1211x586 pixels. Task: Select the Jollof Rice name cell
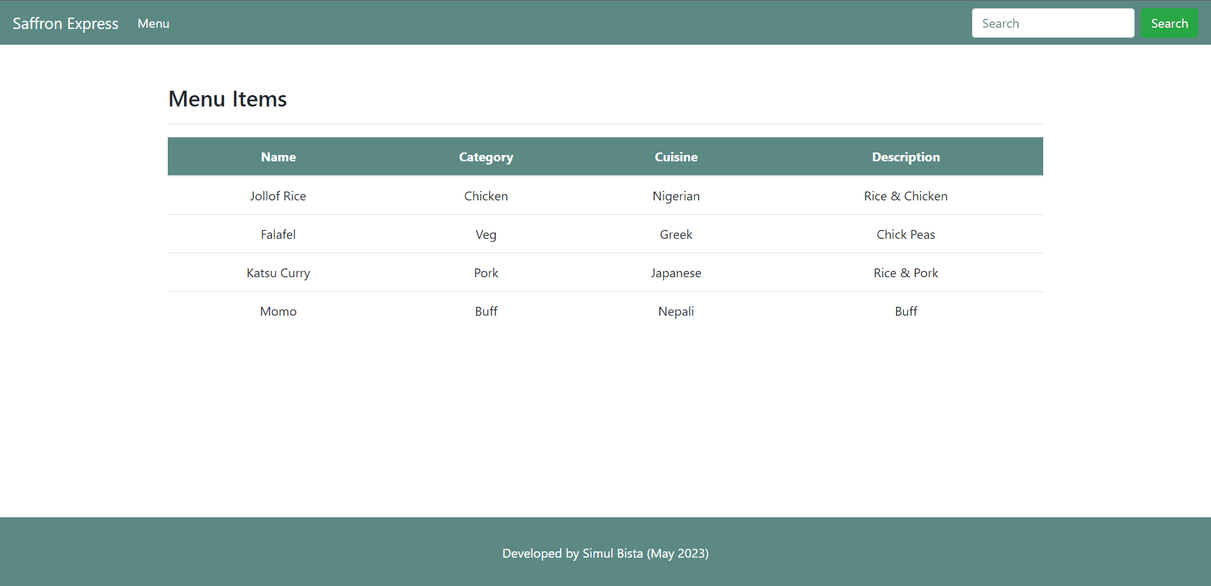[278, 196]
